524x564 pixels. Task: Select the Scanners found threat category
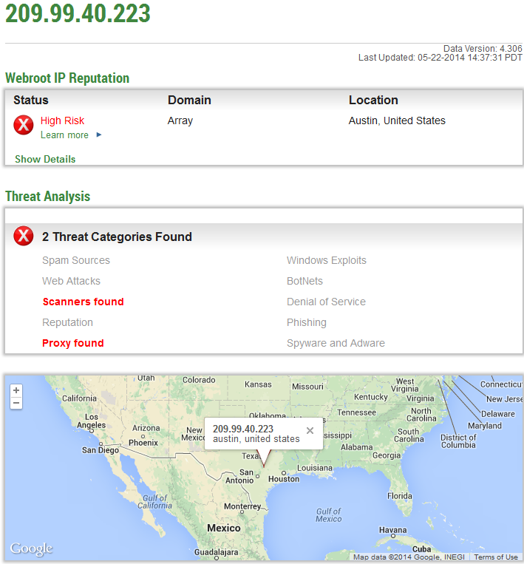[83, 302]
